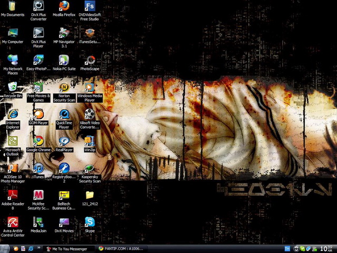
Task: Launch Easy-PhotoPrint shortcut
Action: [38, 60]
